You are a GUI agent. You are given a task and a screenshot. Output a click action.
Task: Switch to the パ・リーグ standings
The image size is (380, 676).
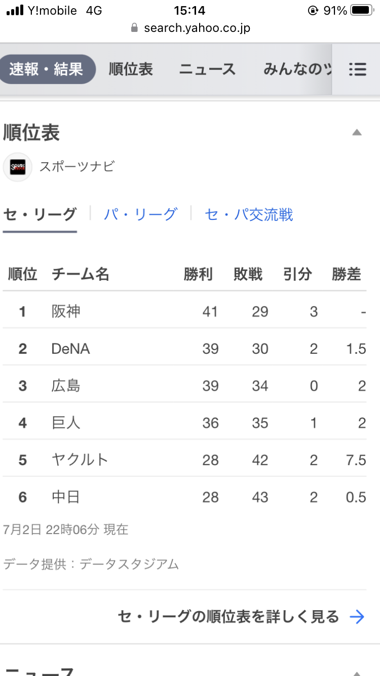click(x=140, y=214)
